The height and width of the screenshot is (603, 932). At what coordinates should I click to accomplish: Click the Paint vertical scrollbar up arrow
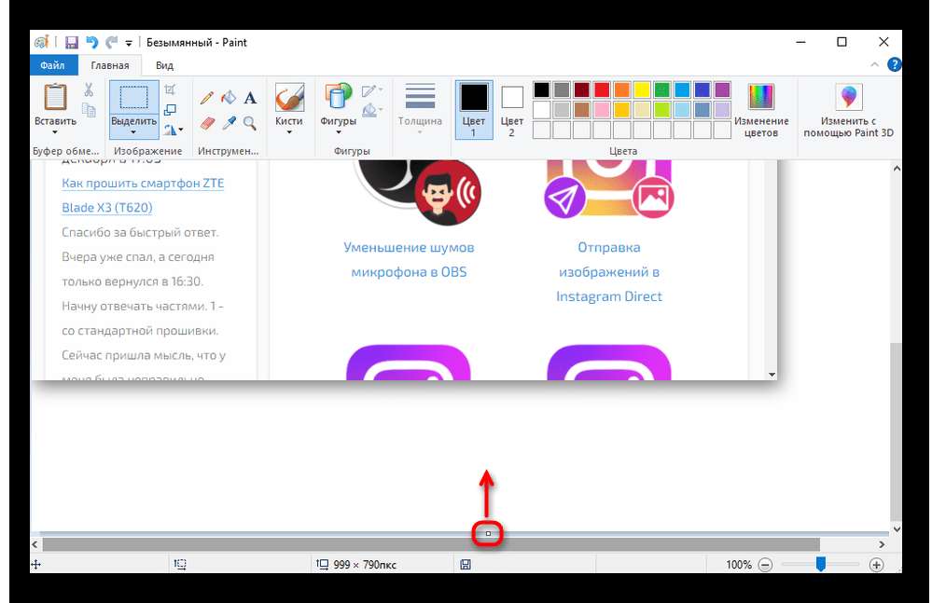pyautogui.click(x=897, y=169)
